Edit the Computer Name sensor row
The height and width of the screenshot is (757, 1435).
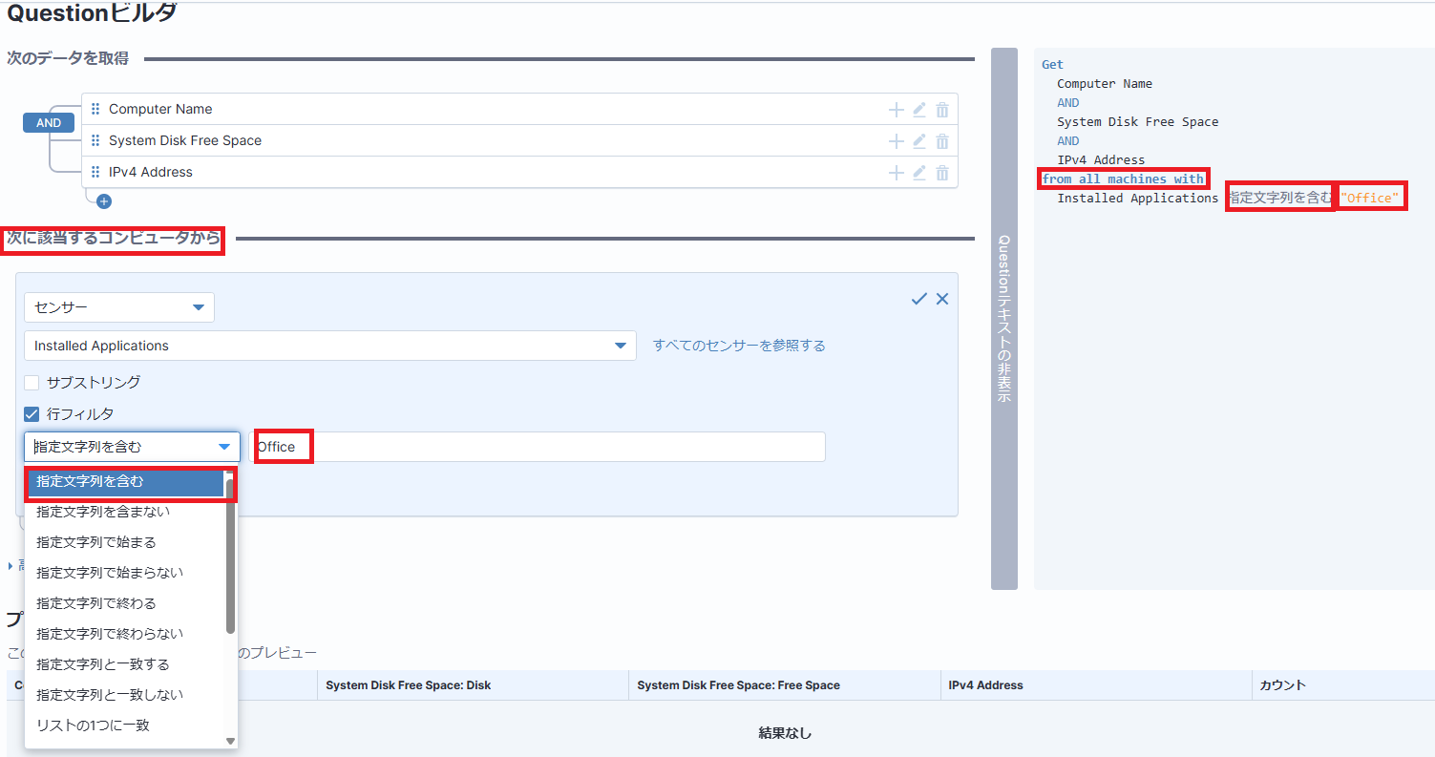pyautogui.click(x=919, y=110)
